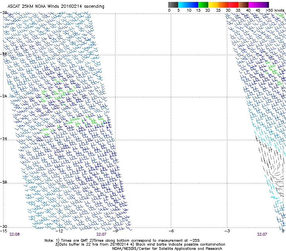The image size is (286, 251).
Task: Click the gray 0-5 knots color band
Action: tap(173, 5)
